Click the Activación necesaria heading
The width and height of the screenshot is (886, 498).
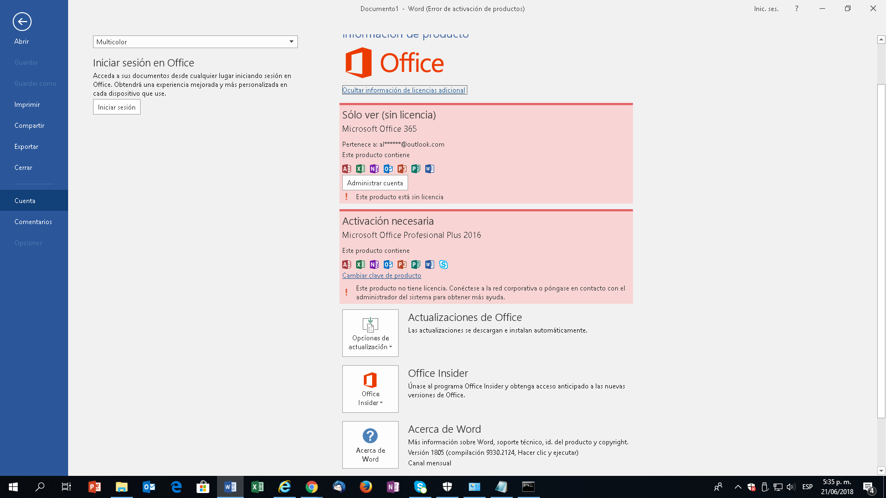point(388,221)
